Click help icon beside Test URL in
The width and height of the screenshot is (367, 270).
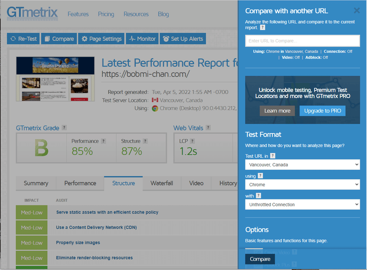click(272, 155)
